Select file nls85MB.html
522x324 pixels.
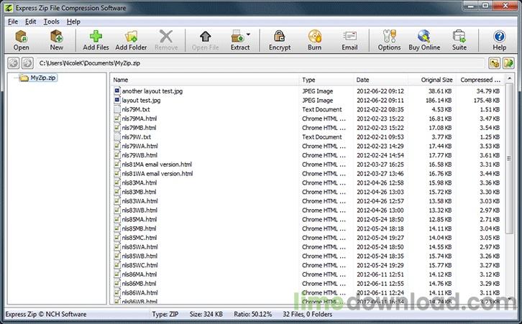pyautogui.click(x=139, y=228)
